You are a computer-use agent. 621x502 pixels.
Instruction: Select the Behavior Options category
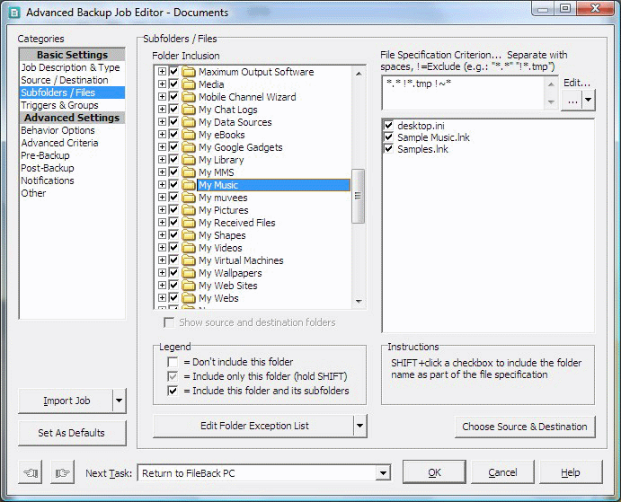58,130
